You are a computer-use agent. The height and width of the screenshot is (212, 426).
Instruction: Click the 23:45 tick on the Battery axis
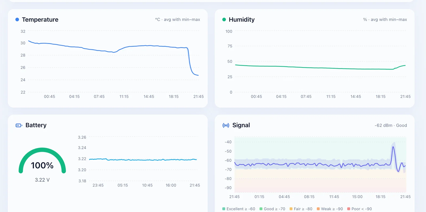coord(98,185)
